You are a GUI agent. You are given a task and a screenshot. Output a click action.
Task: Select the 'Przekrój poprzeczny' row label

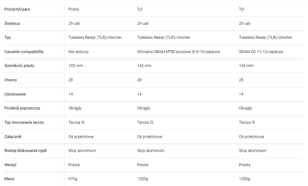[22, 108]
